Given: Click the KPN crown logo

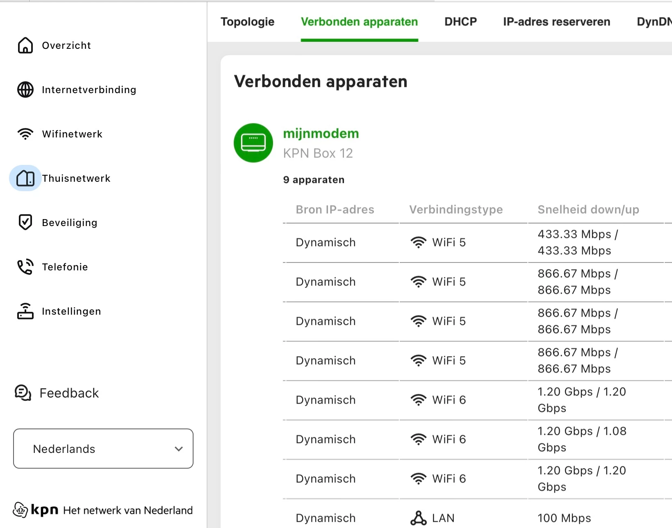Looking at the screenshot, I should (x=21, y=510).
